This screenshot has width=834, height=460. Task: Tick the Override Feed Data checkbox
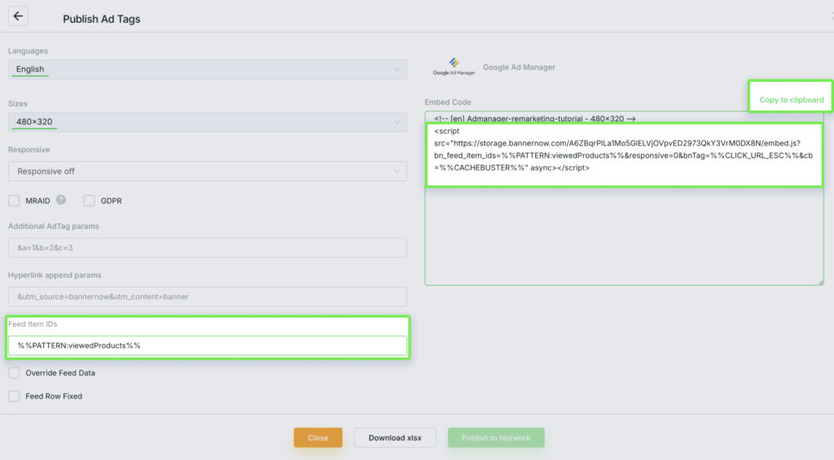pyautogui.click(x=14, y=373)
